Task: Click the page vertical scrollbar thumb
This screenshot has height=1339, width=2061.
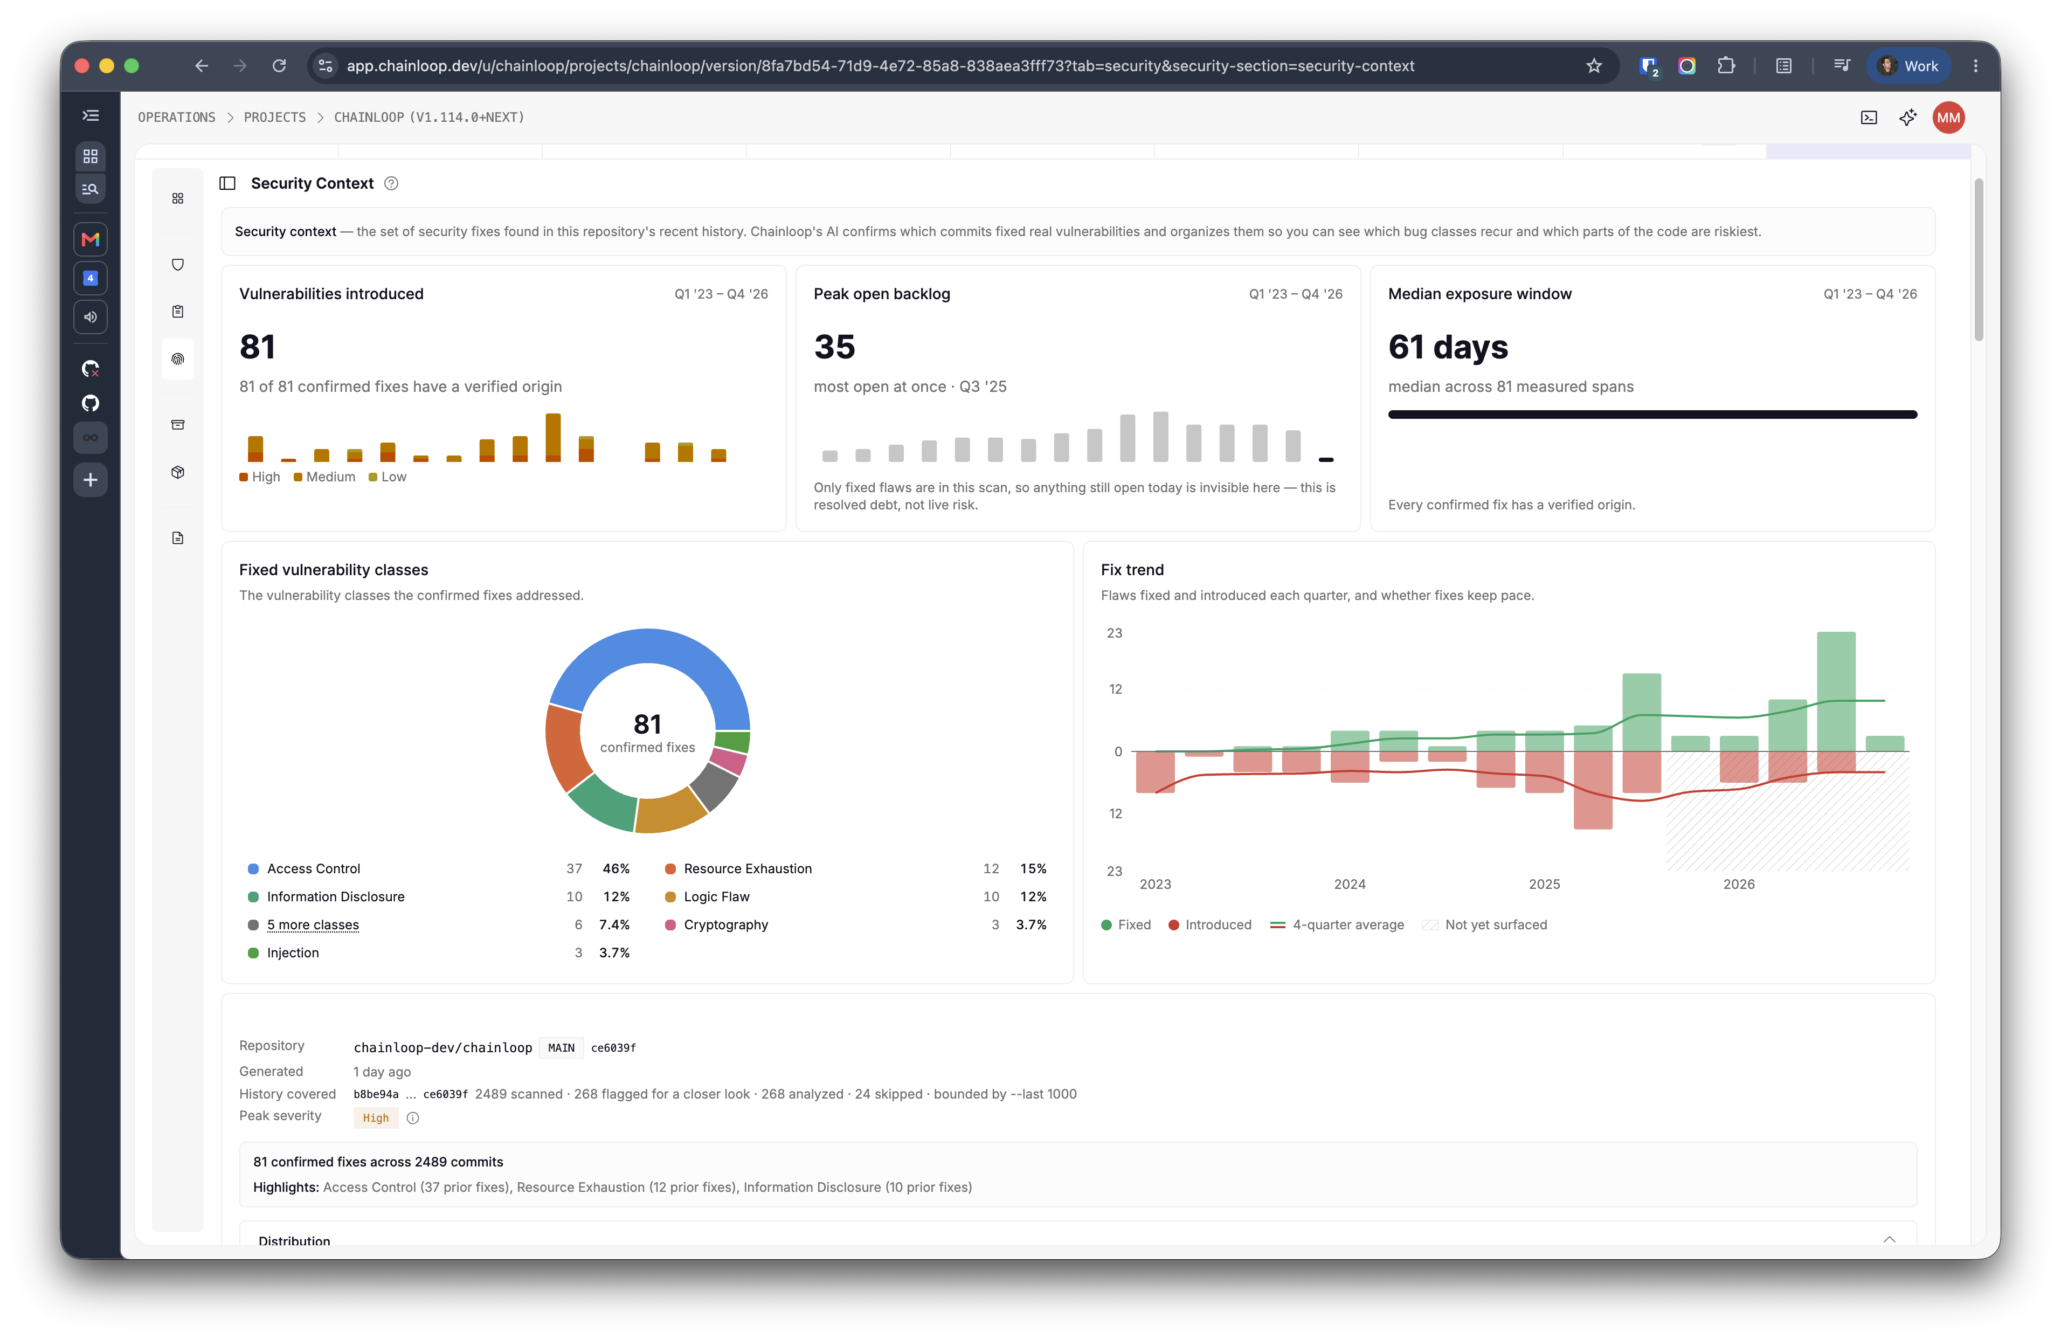Action: point(1978,260)
